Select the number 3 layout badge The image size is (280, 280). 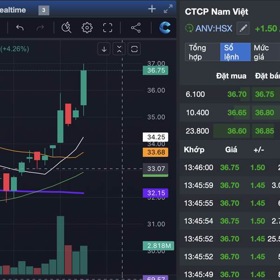[44, 10]
